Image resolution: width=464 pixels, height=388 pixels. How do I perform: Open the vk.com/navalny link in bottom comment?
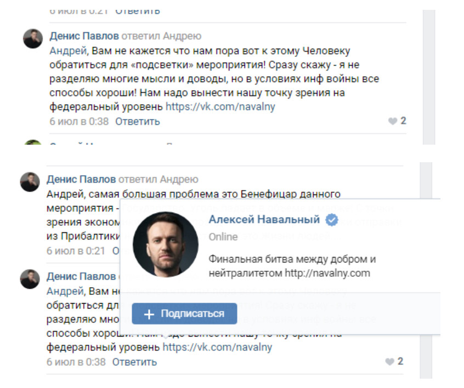(217, 347)
